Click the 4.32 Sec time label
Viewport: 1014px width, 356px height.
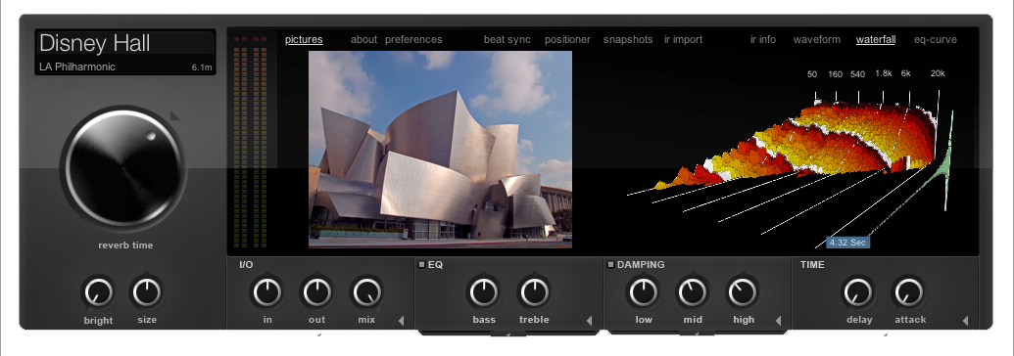coord(848,243)
